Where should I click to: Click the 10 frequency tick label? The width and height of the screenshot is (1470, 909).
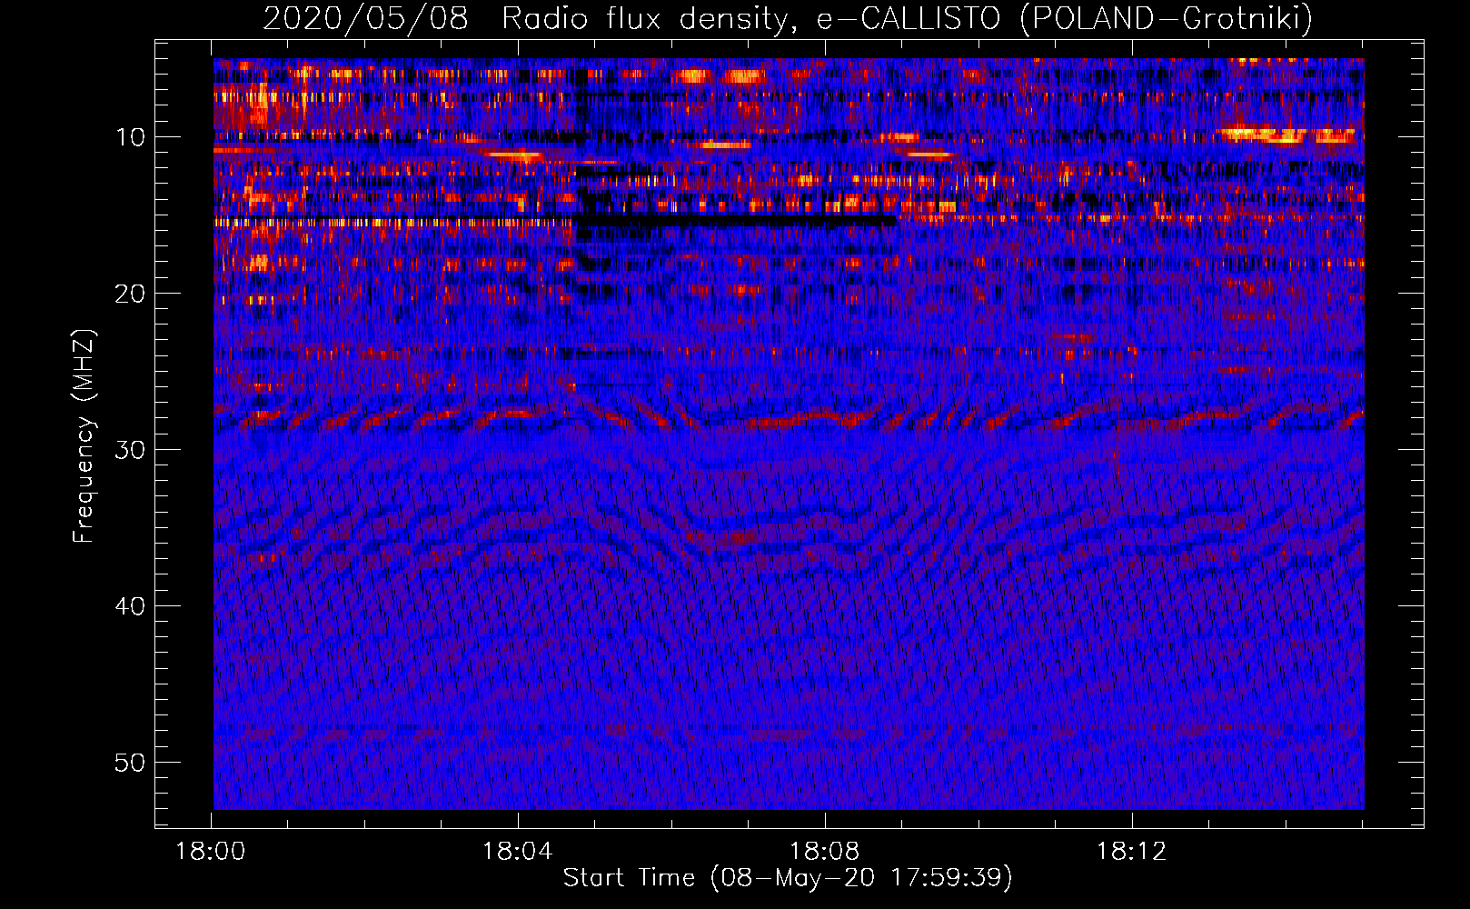130,137
